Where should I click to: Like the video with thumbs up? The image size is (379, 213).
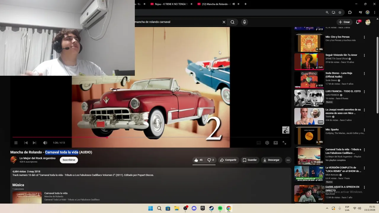(x=198, y=160)
